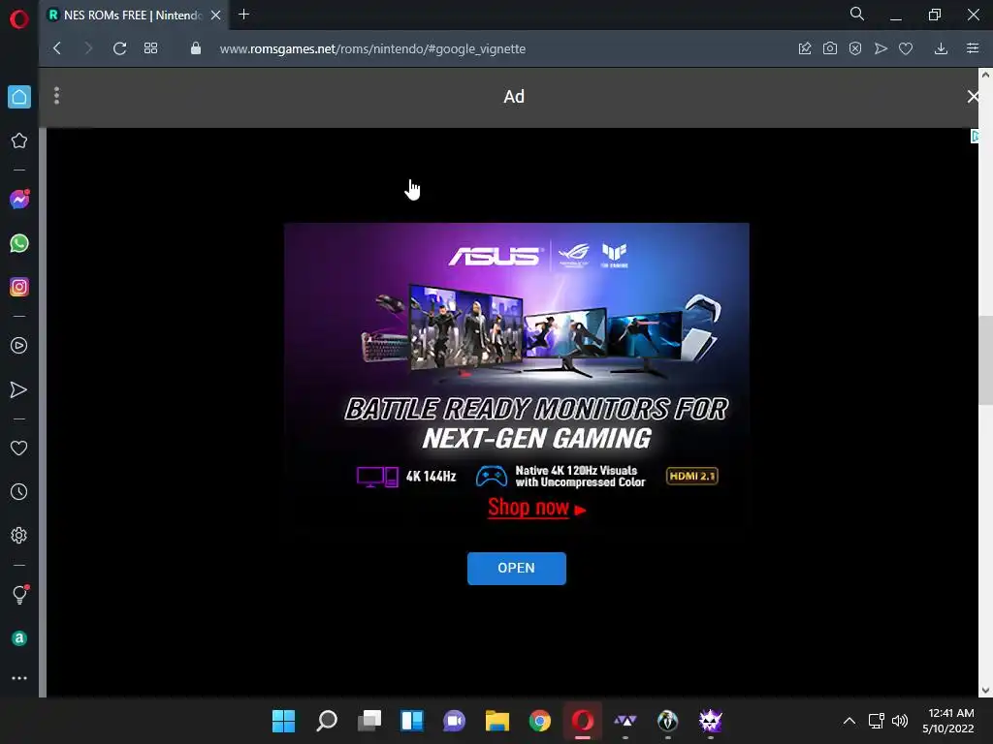Viewport: 993px width, 744px height.
Task: Launch Google Chrome from taskbar
Action: click(x=539, y=721)
